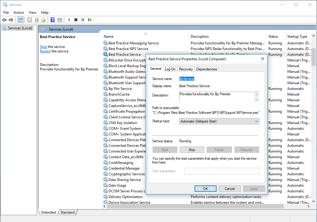The height and width of the screenshot is (222, 317).
Task: Toggle Show/Hide Action Pane icon
Action: 60,20
